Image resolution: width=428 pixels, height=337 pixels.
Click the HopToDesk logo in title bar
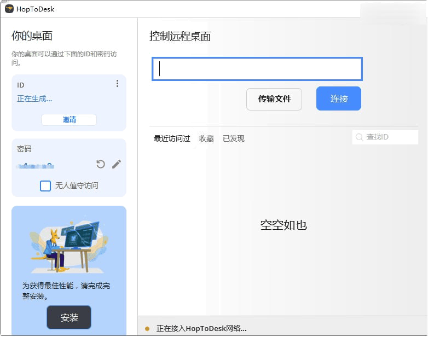coord(9,9)
